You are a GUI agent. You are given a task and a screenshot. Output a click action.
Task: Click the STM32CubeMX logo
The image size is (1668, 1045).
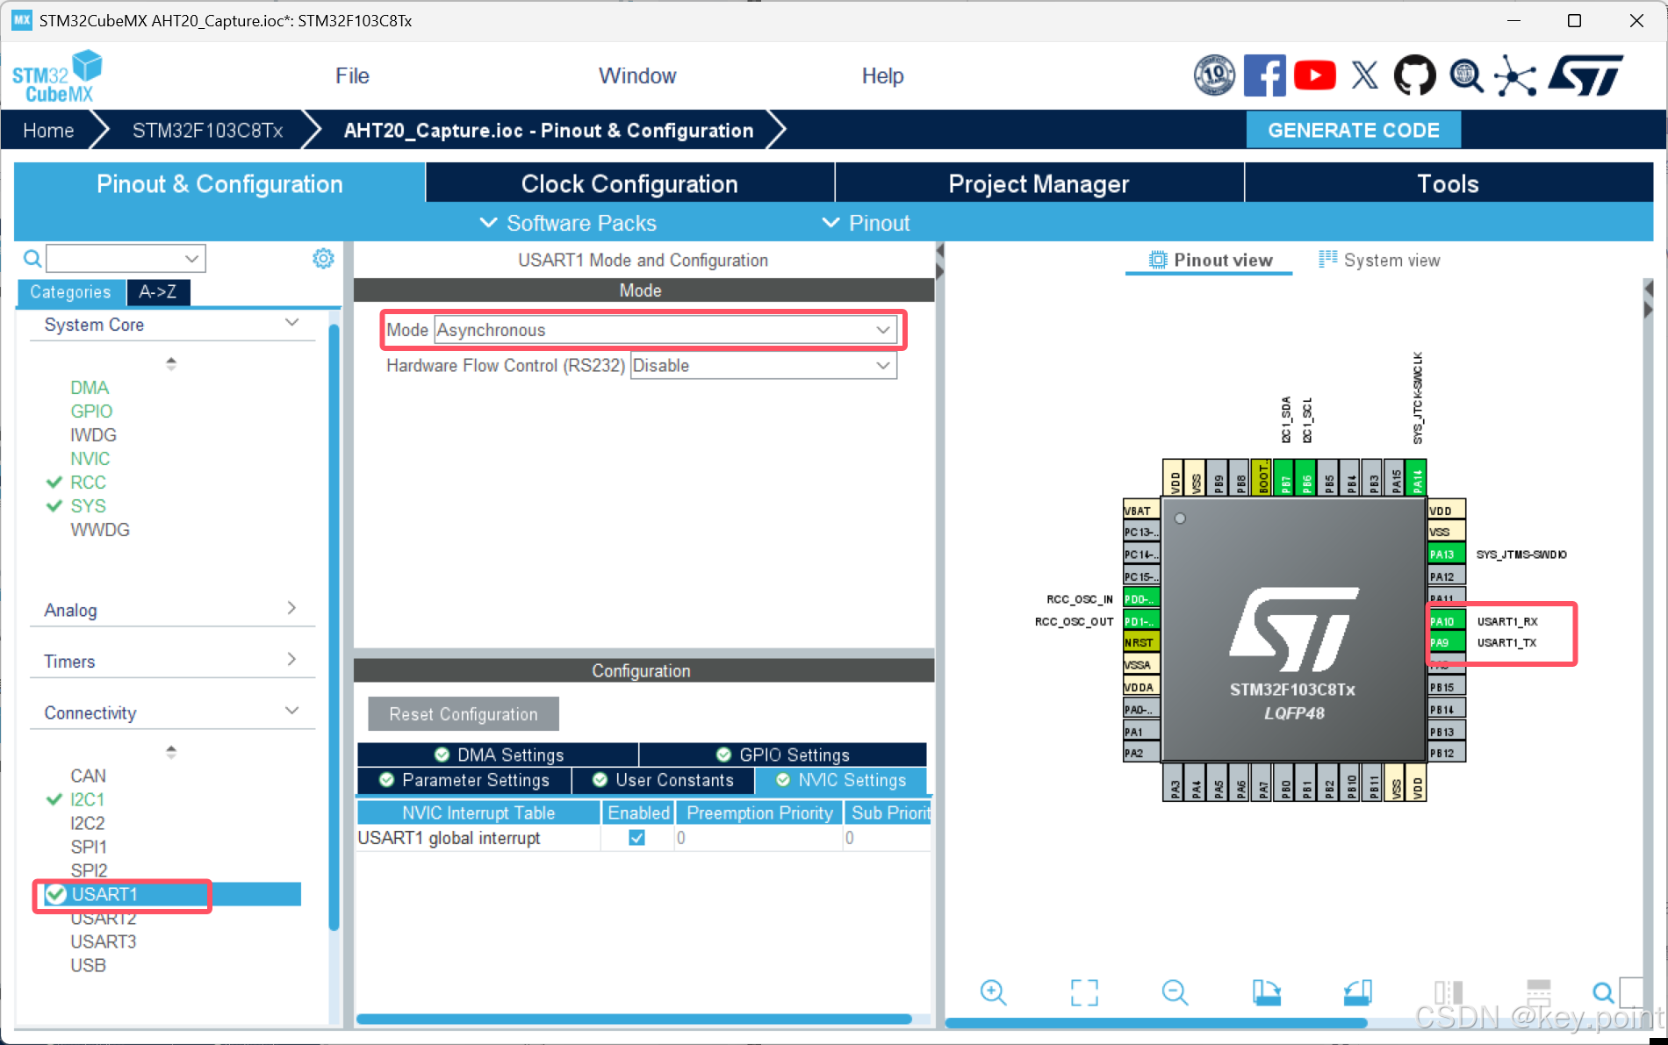57,77
